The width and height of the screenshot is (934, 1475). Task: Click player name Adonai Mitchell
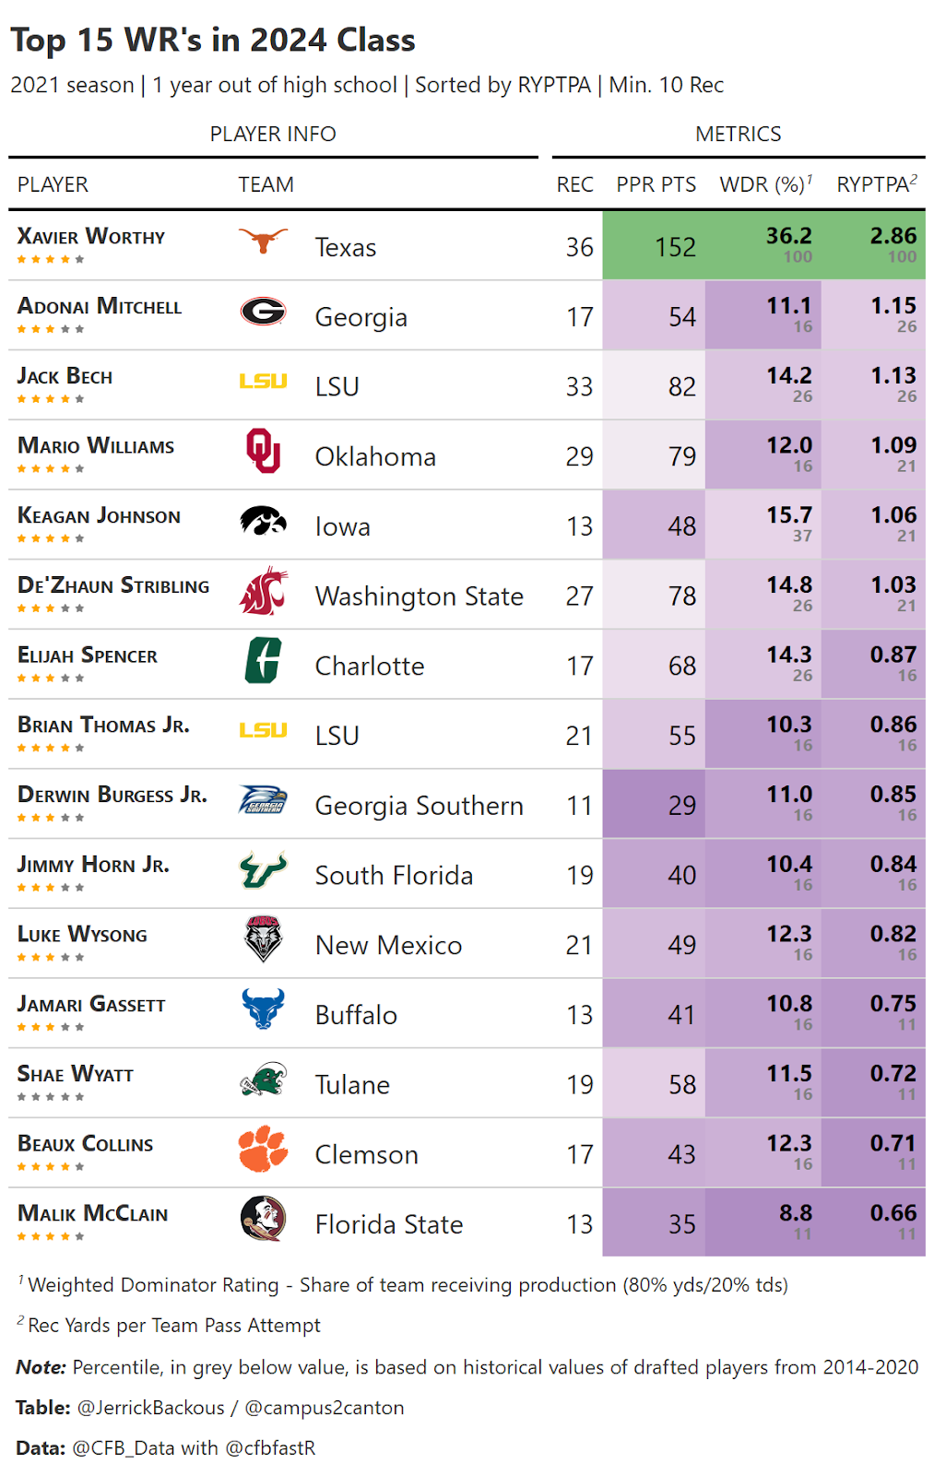coord(100,307)
